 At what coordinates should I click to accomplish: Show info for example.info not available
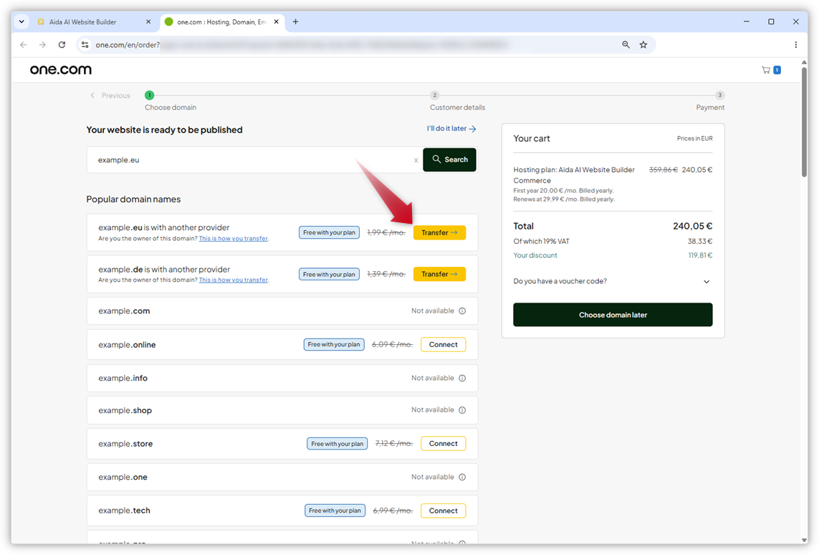point(462,379)
